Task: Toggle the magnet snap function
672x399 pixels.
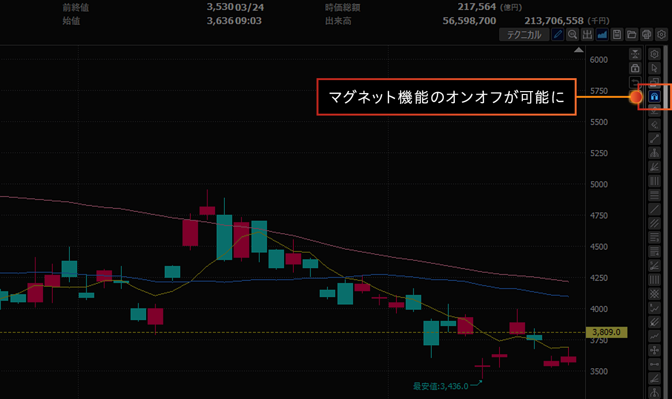Action: [x=654, y=96]
